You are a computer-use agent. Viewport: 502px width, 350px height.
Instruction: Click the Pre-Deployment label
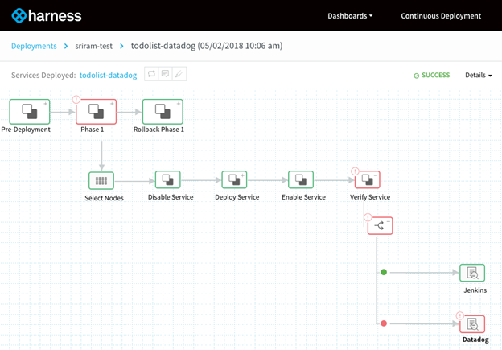coord(26,130)
